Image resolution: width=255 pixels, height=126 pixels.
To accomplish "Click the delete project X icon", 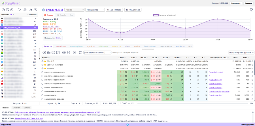I will [12, 10].
